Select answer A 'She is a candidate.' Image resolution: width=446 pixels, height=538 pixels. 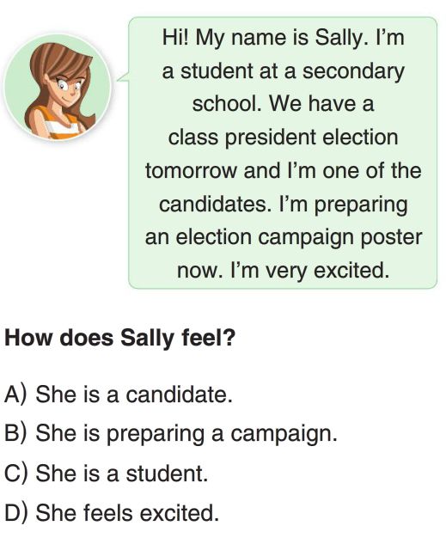click(119, 394)
